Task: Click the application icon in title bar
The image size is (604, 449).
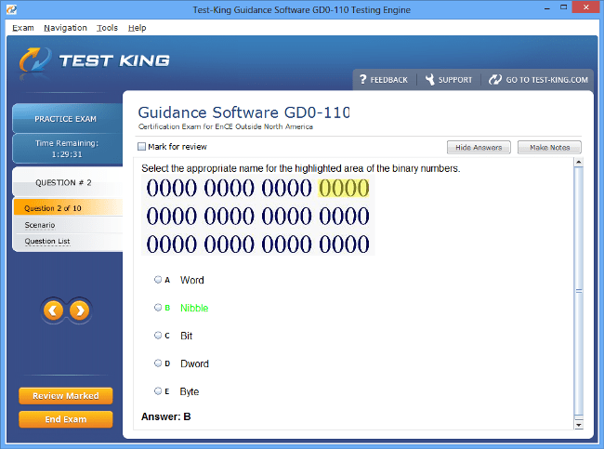Action: [11, 9]
